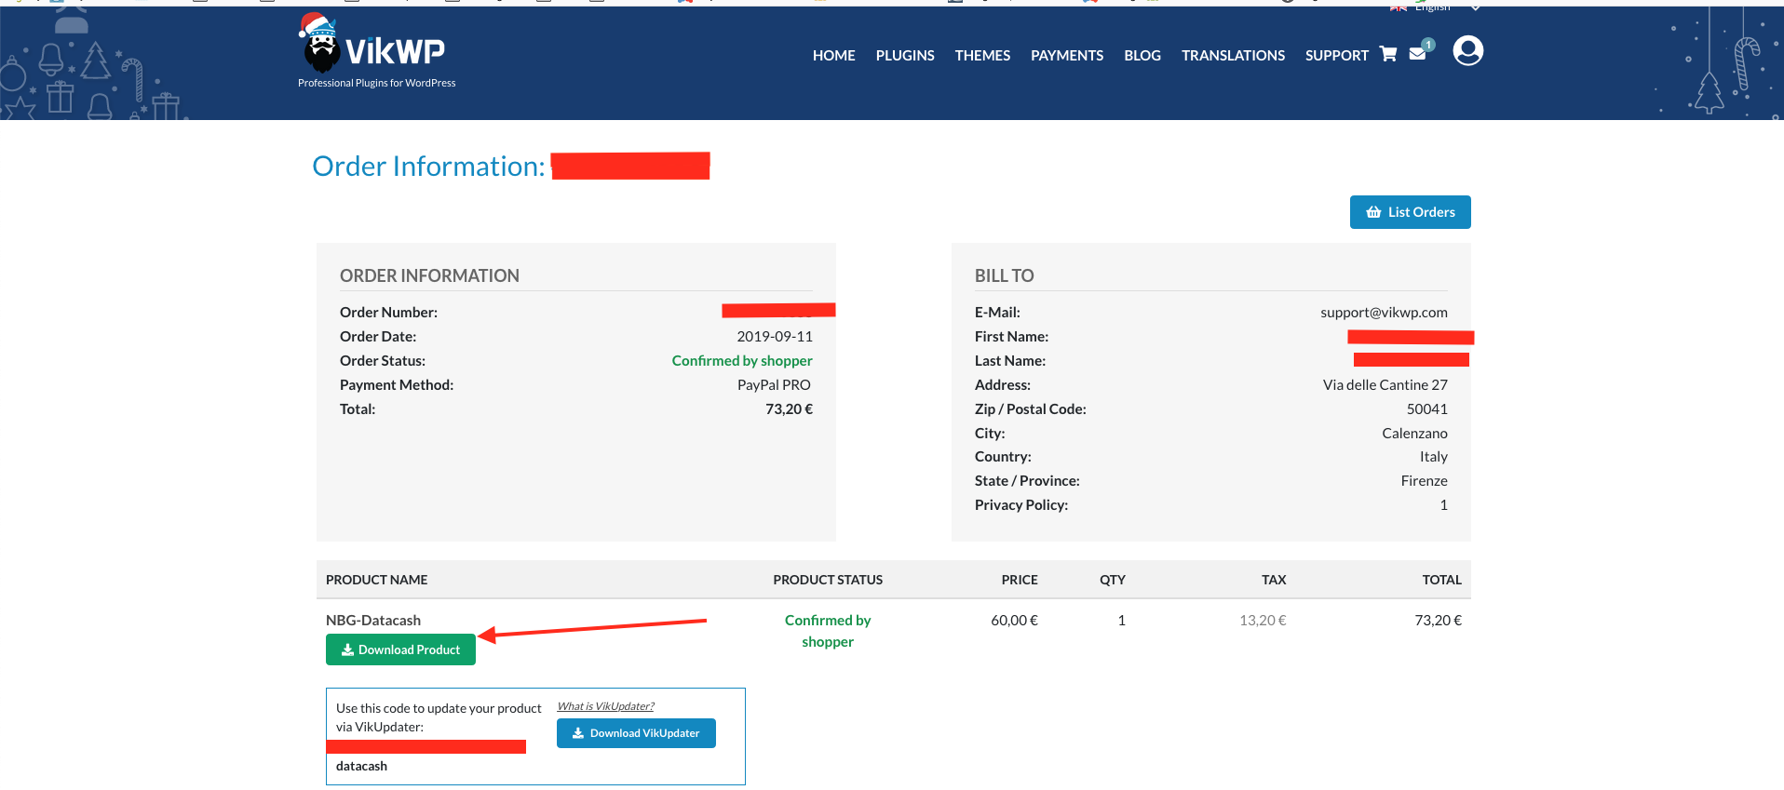Open the PAYMENTS menu

(1067, 56)
